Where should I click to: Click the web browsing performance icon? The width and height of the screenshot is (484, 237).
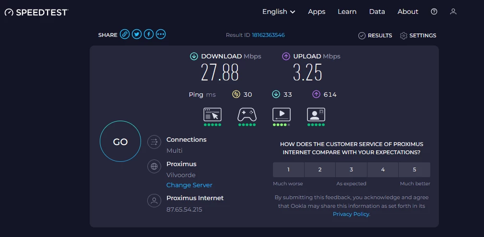click(x=212, y=114)
